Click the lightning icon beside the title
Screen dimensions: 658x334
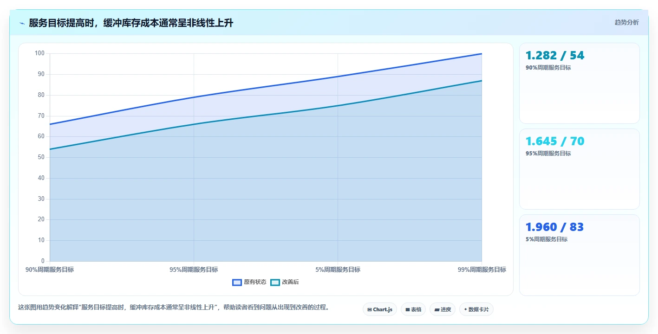[x=22, y=23]
